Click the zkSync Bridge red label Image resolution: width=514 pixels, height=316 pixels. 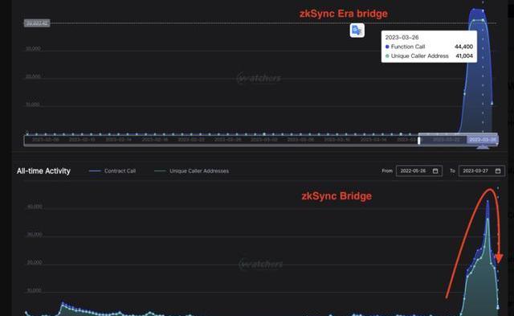coord(337,196)
